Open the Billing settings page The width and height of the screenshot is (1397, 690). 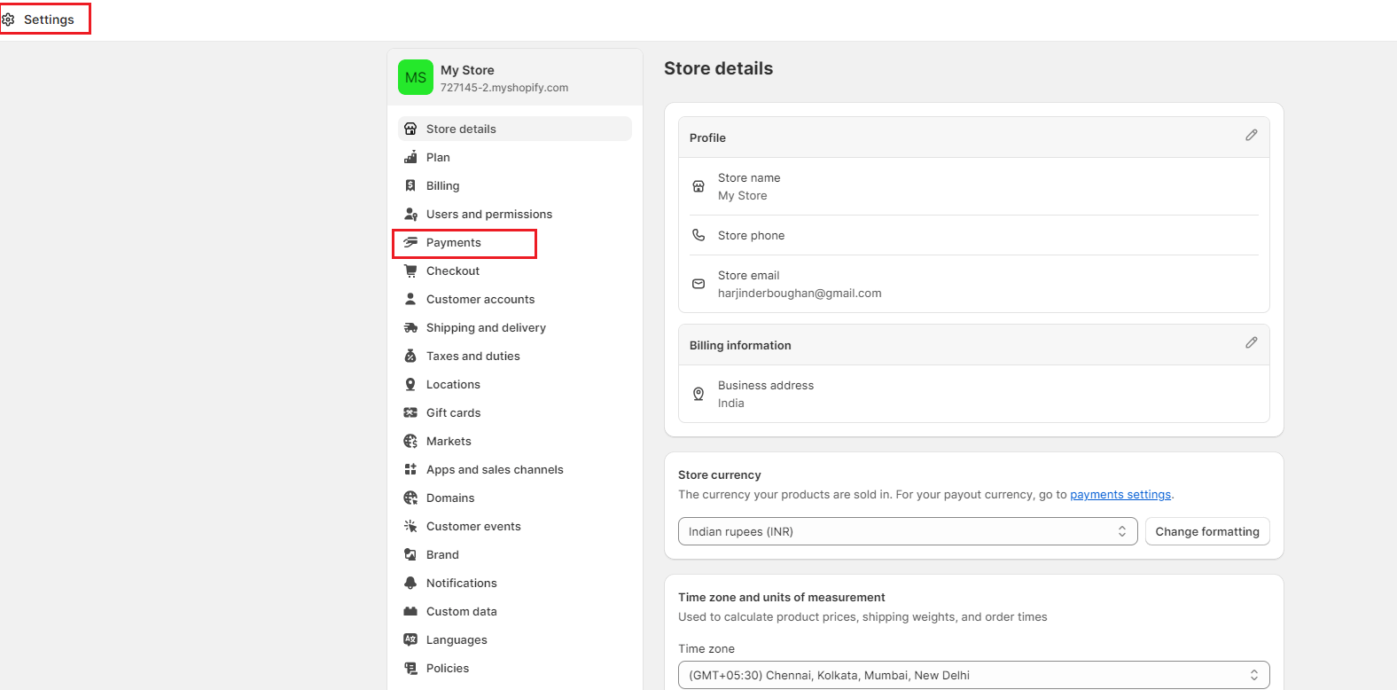[x=515, y=185]
